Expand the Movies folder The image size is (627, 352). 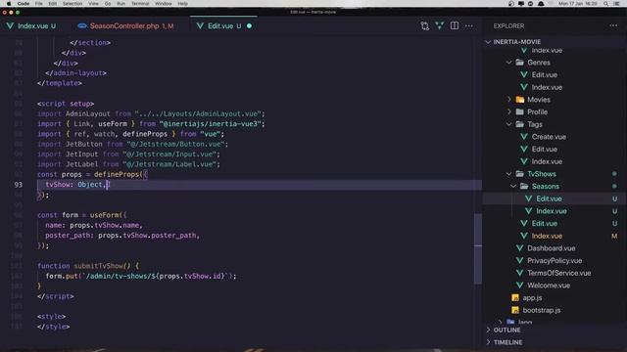pos(509,100)
